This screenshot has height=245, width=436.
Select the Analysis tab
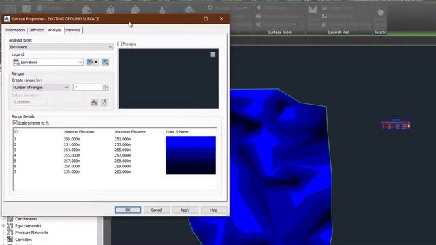tap(54, 30)
